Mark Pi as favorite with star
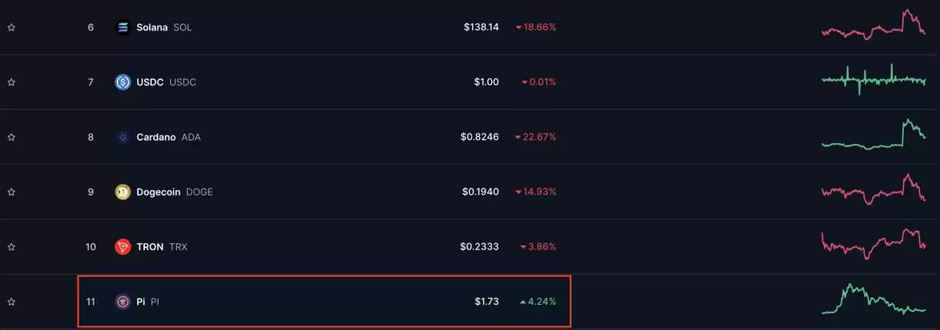The image size is (940, 330). (x=11, y=301)
